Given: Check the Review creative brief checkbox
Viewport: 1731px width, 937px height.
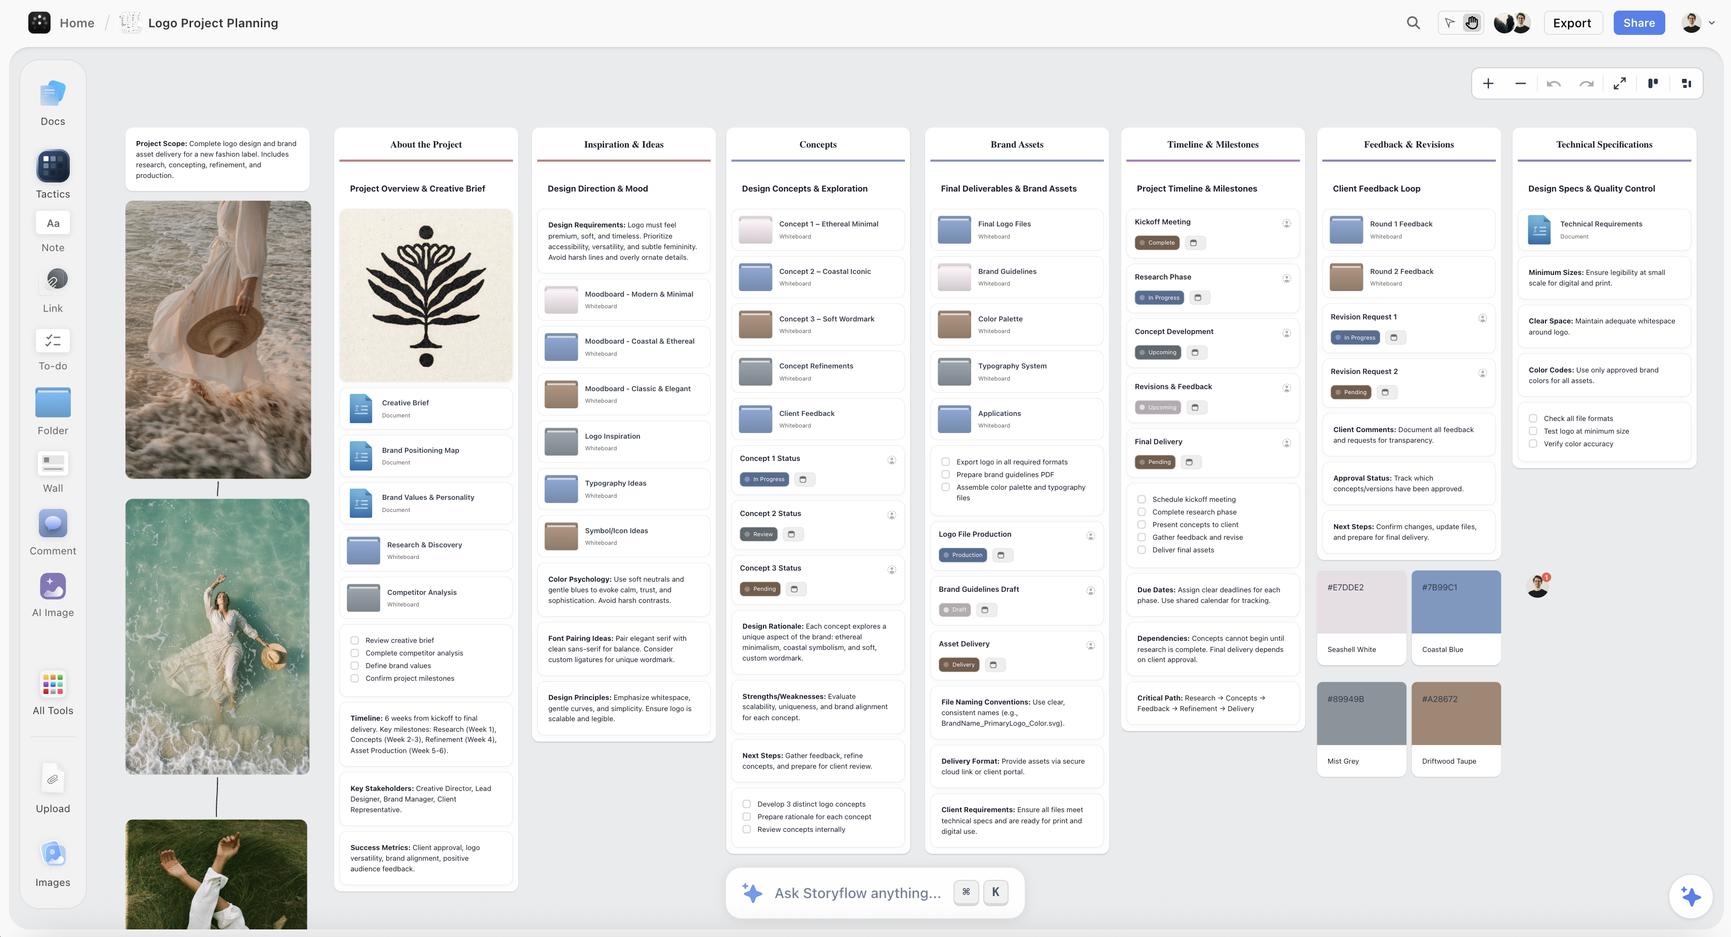Looking at the screenshot, I should (354, 640).
